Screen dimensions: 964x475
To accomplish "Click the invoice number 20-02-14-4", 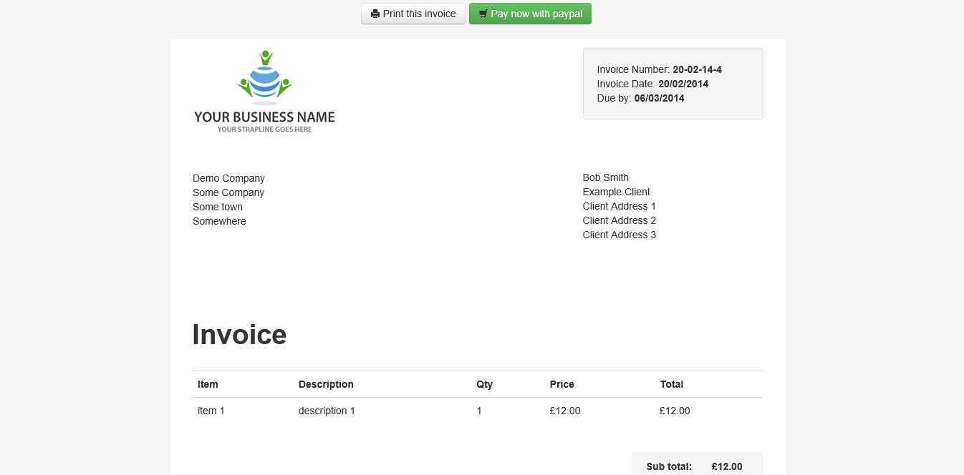I will [x=697, y=69].
